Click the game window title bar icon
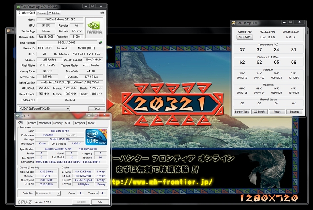Image resolution: width=313 pixels, height=210 pixels. [9, 31]
